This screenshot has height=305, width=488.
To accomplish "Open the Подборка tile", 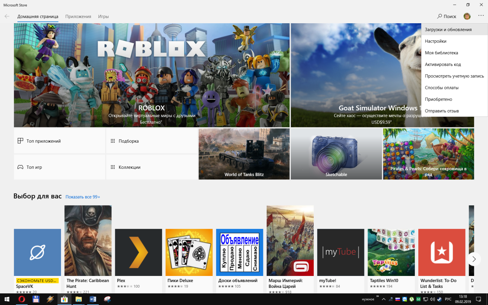I will [x=152, y=141].
